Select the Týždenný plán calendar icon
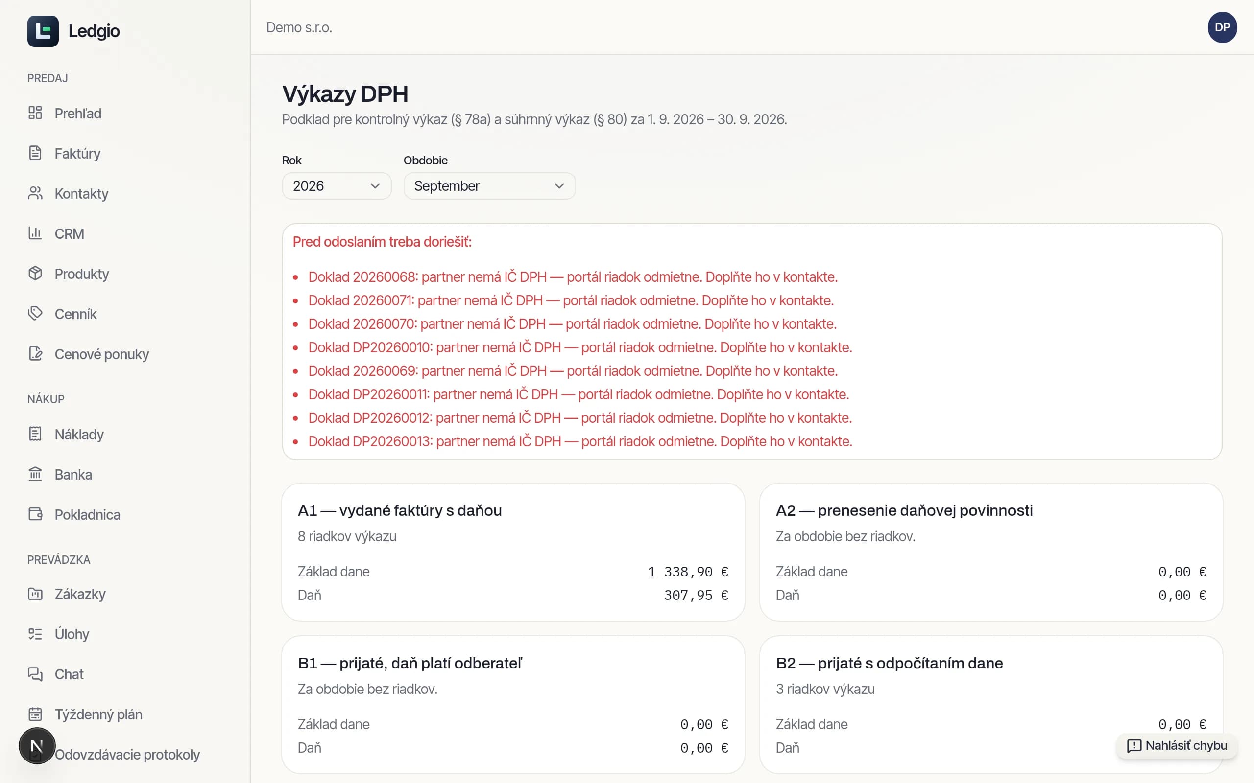Image resolution: width=1254 pixels, height=783 pixels. [x=35, y=714]
